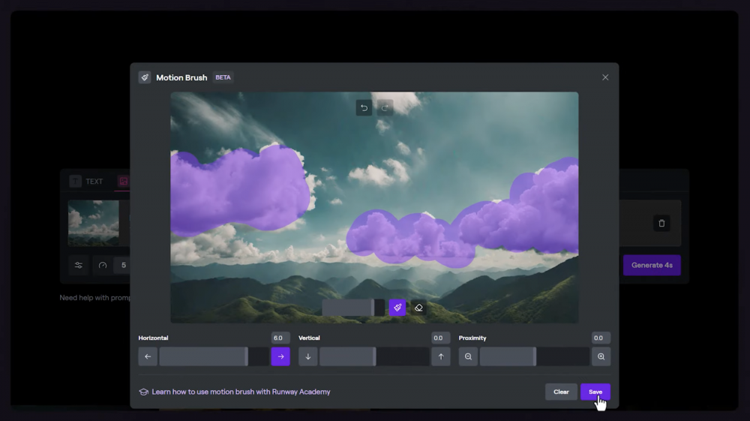This screenshot has height=421, width=750.
Task: Click the Runway Academy graduation cap icon
Action: [x=143, y=392]
